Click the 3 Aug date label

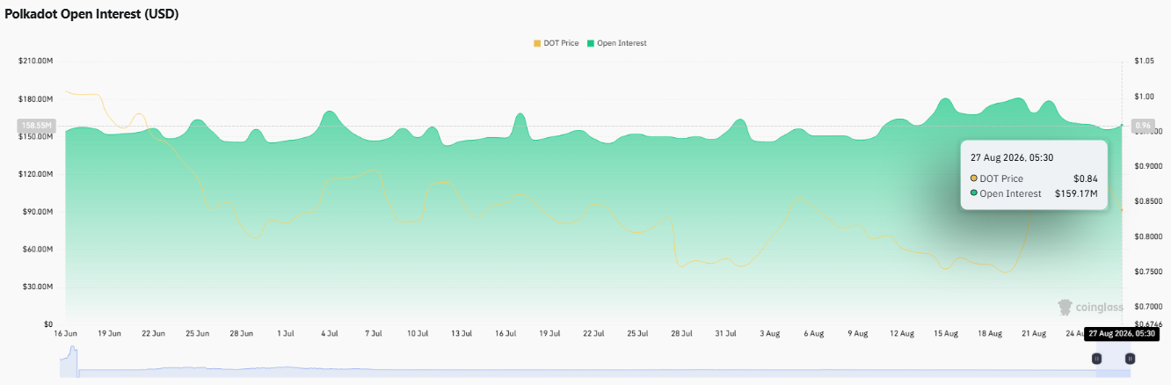[769, 334]
